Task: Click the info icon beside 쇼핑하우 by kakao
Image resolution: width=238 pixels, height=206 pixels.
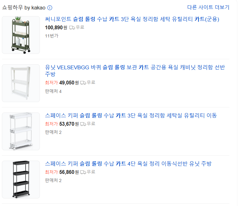Action: click(50, 8)
